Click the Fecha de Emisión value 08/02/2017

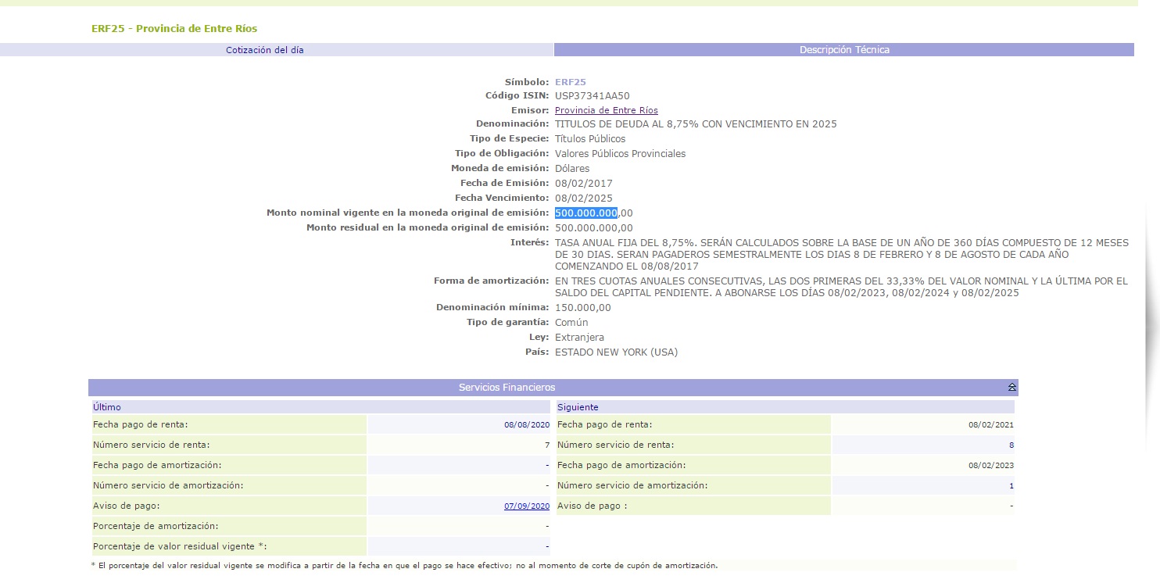click(583, 184)
